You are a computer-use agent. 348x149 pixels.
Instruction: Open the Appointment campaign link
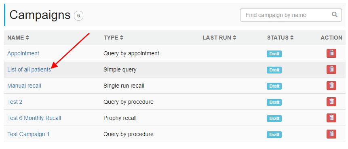coord(23,53)
